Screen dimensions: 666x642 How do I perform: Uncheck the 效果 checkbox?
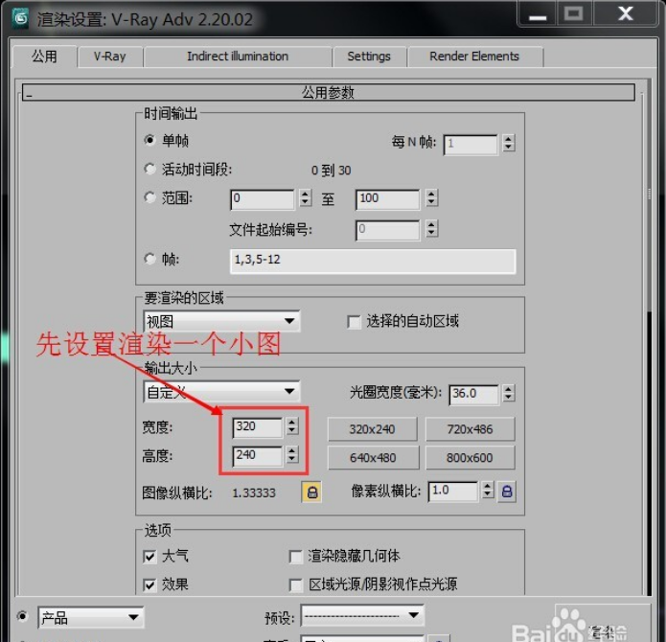(x=149, y=585)
